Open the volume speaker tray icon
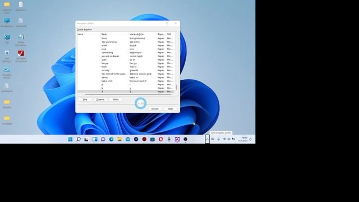This screenshot has height=202, width=359. coord(229,139)
